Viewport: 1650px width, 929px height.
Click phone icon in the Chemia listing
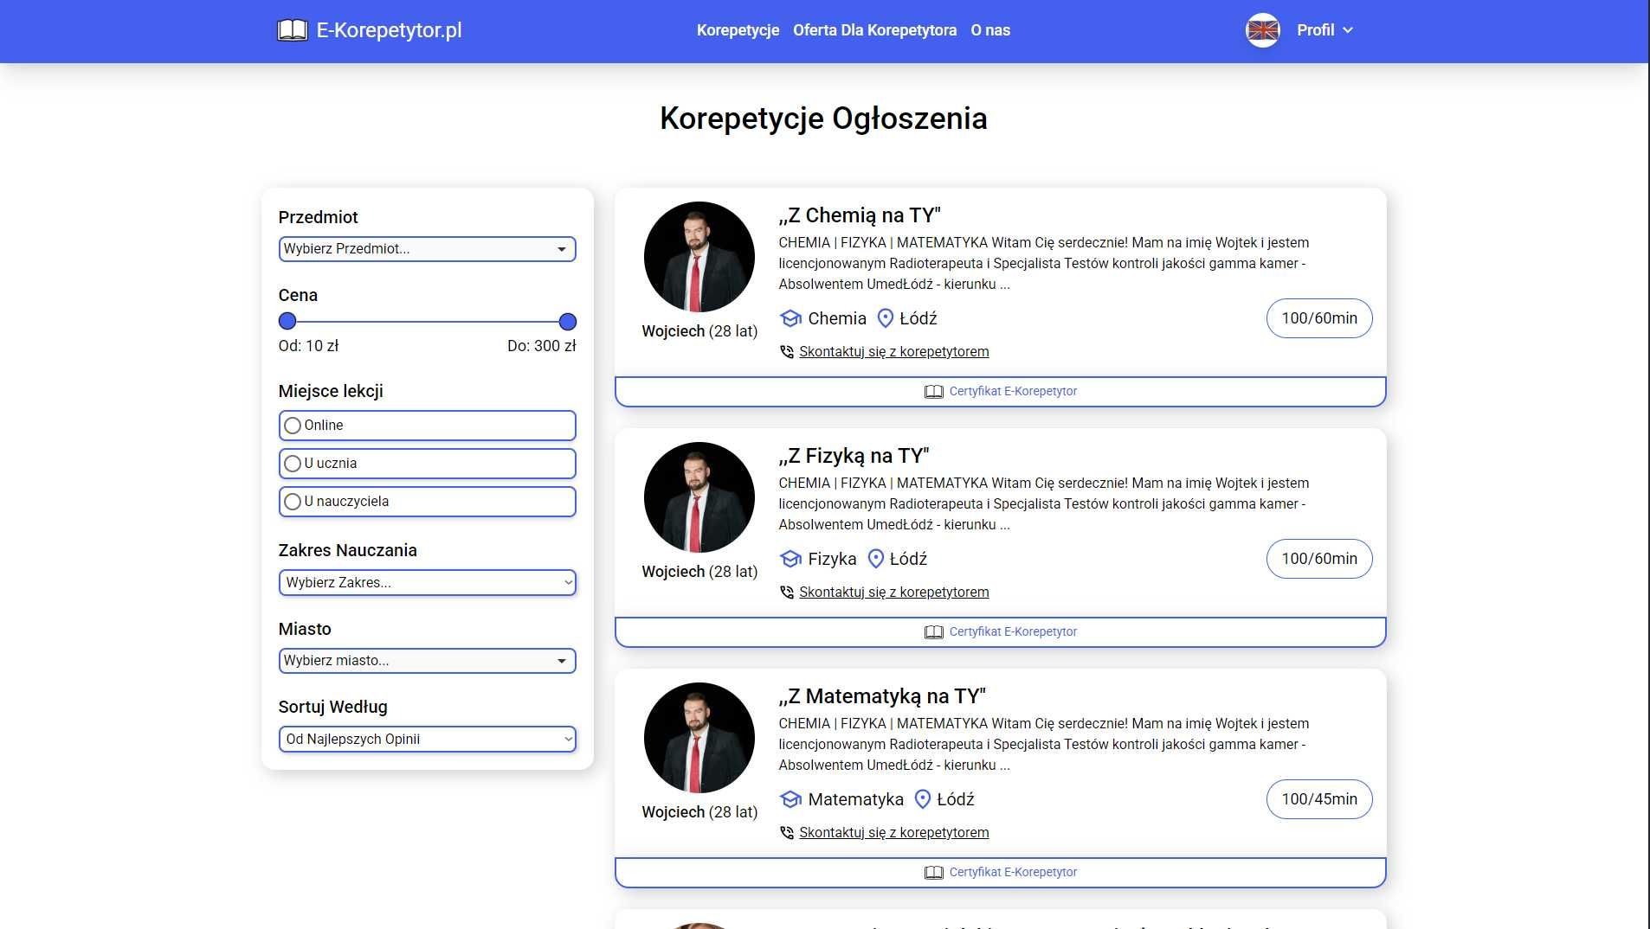[x=786, y=352]
